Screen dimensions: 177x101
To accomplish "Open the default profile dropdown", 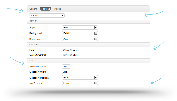I will coord(47,16).
